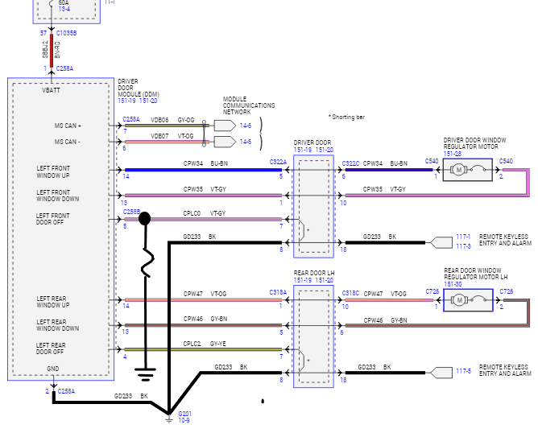Click the MS CAN + pin label
Screen dimensions: 538x433
(x=68, y=126)
